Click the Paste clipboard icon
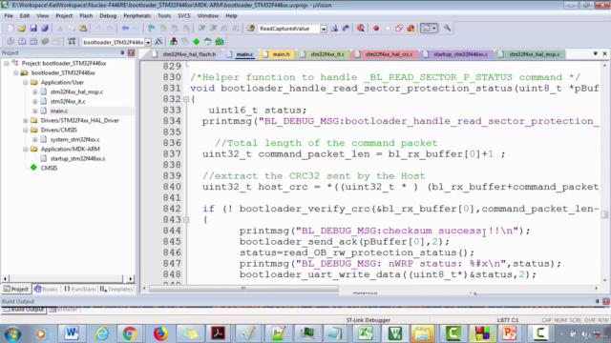This screenshot has height=343, width=611. (x=83, y=29)
